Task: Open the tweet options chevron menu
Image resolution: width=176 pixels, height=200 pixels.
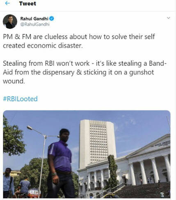Action: (169, 18)
